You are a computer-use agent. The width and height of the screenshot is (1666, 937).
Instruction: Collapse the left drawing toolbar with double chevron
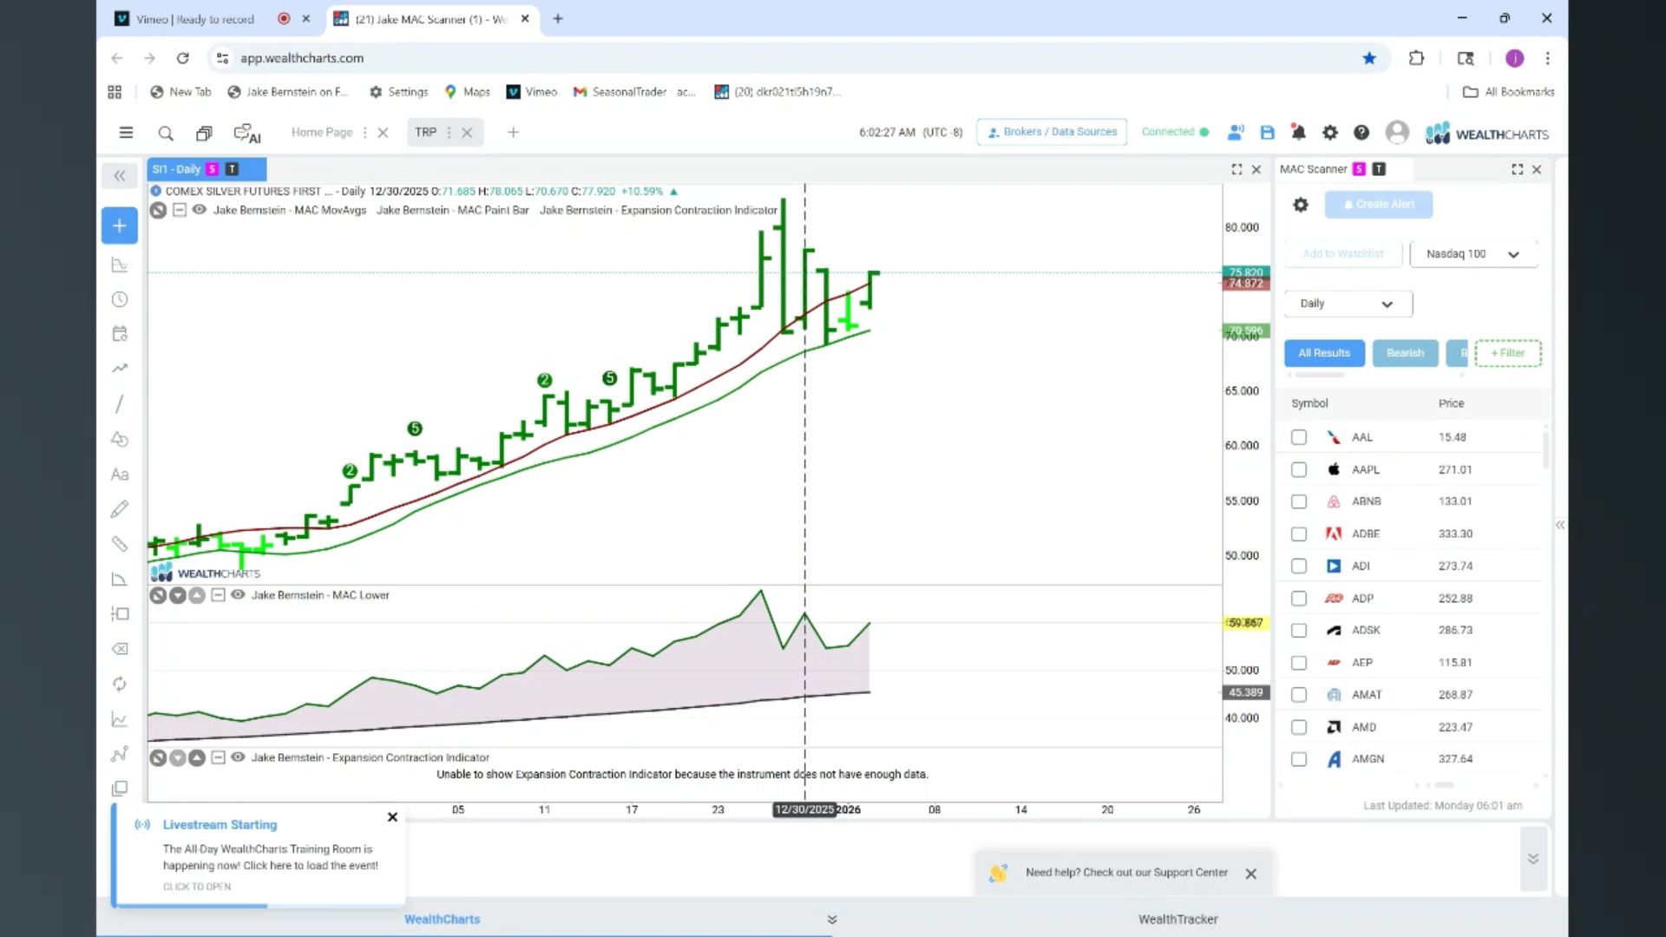tap(120, 176)
